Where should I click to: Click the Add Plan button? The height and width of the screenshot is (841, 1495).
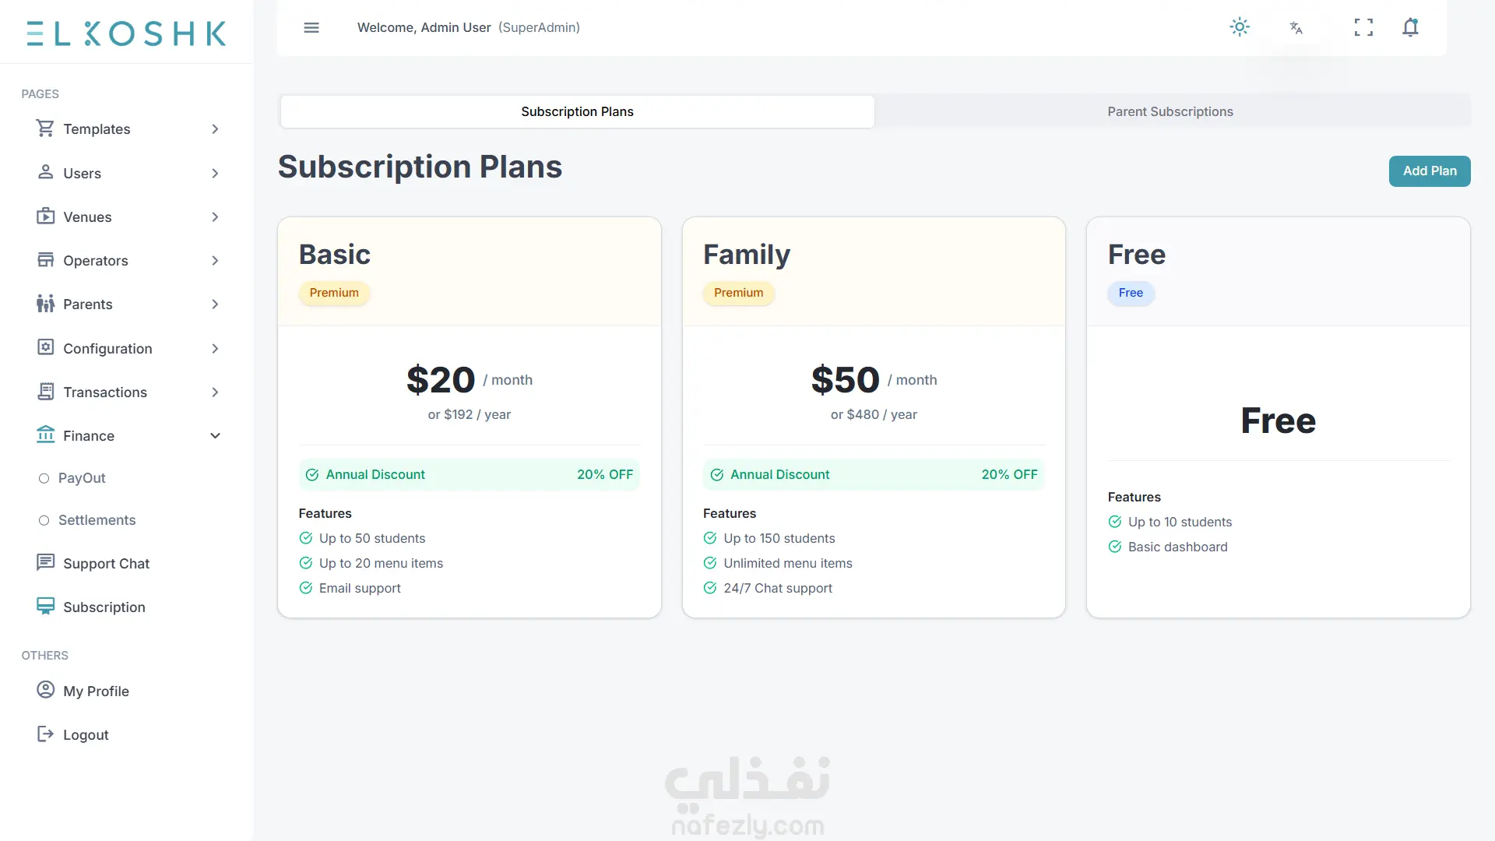[x=1430, y=171]
